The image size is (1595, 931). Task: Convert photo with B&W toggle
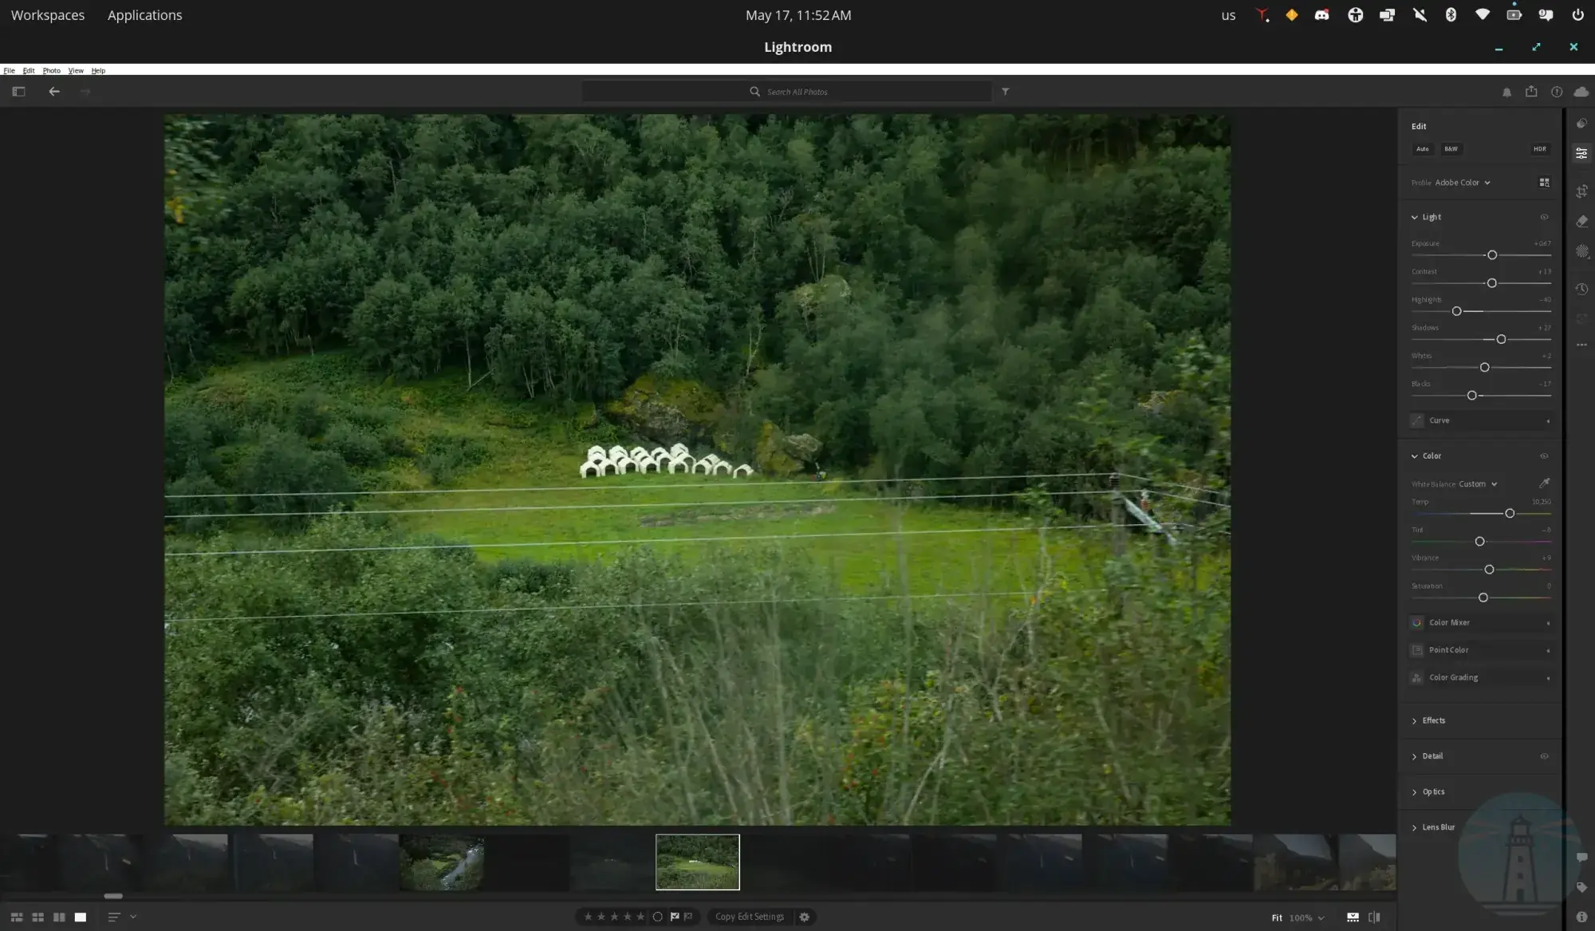pyautogui.click(x=1451, y=149)
